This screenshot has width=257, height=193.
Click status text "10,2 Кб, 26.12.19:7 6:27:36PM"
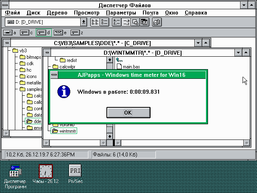(40, 154)
